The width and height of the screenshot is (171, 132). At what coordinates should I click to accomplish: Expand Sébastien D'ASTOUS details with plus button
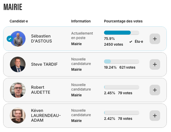[155, 39]
